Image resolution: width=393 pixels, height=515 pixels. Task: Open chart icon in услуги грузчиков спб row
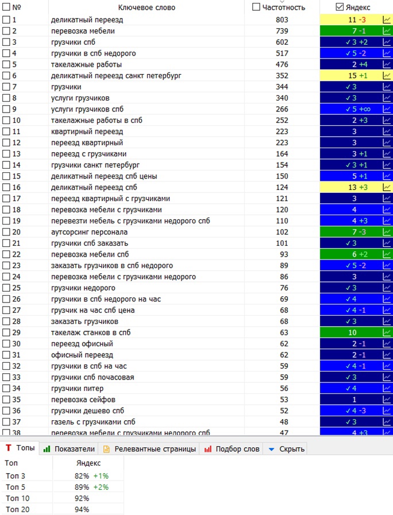click(387, 109)
